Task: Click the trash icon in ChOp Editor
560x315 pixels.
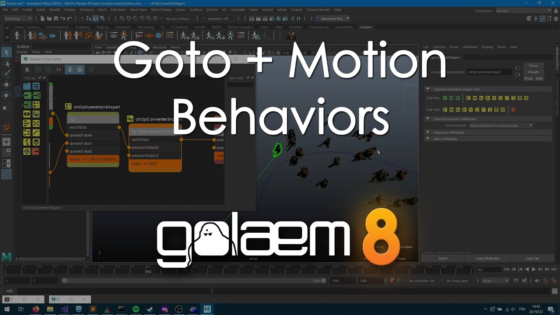Action: coord(27,70)
